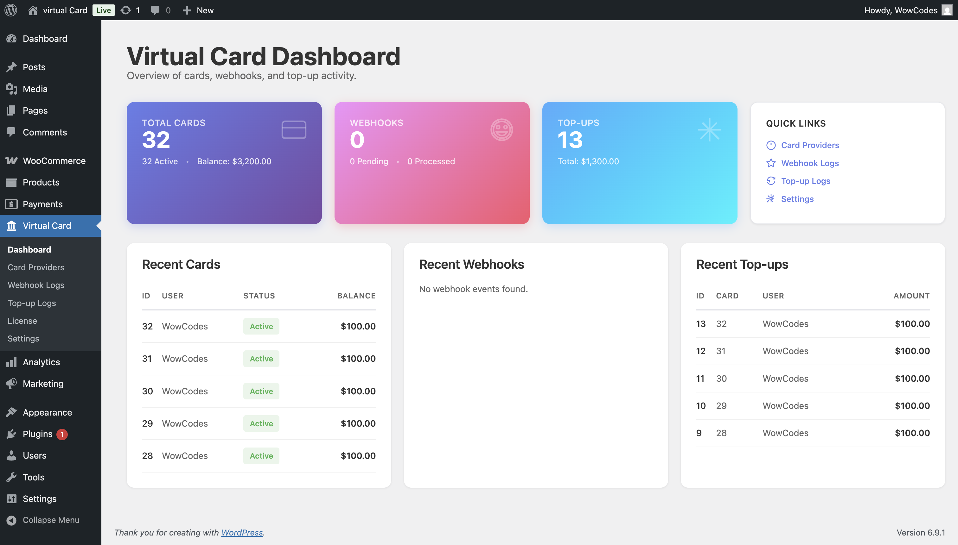Open the Comments bubble icon in admin bar
Screen dimensions: 958x545
point(156,10)
